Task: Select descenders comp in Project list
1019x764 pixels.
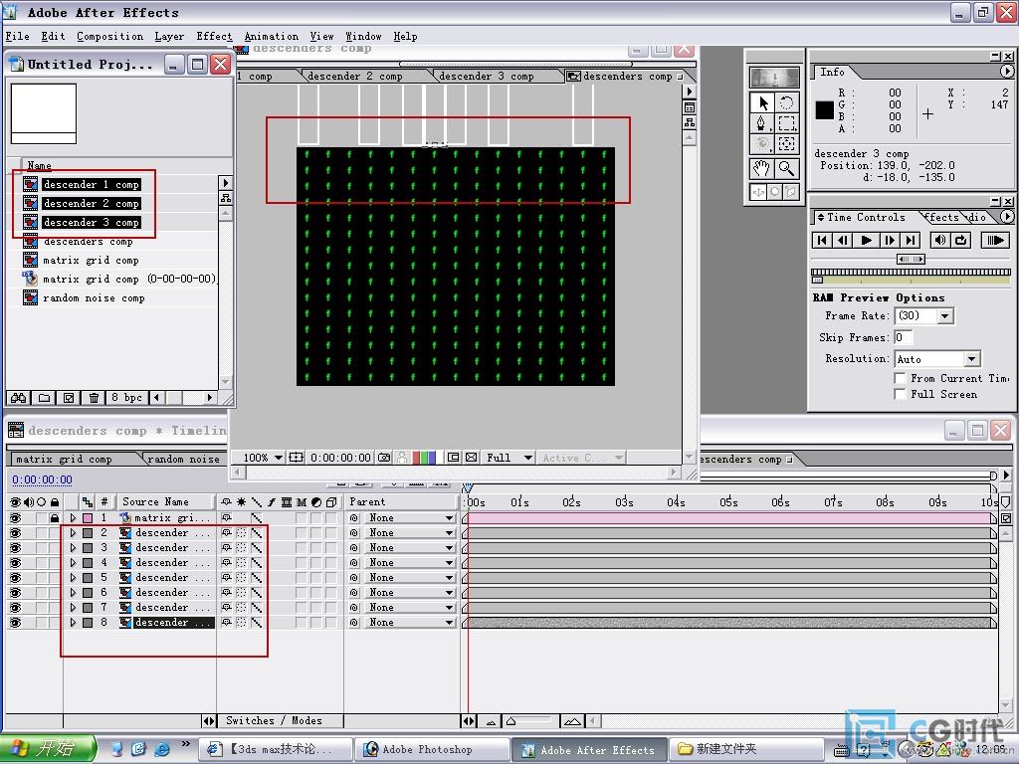Action: [x=88, y=241]
